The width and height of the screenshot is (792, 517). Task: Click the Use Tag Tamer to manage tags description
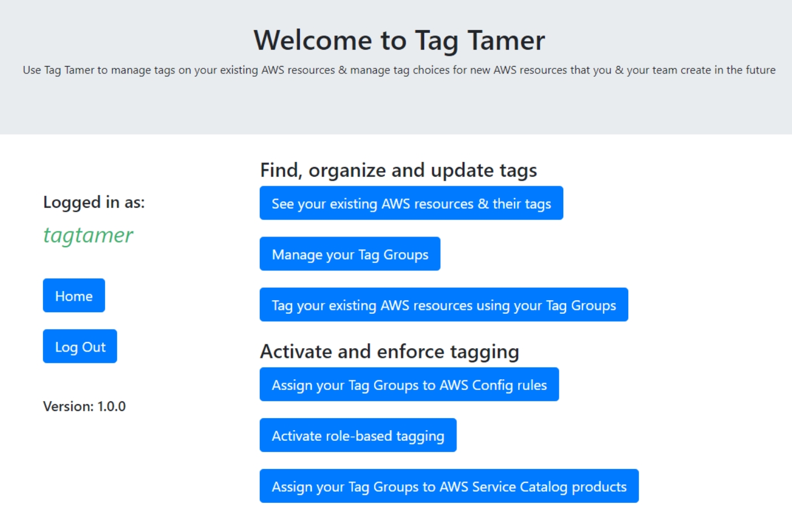coord(399,70)
